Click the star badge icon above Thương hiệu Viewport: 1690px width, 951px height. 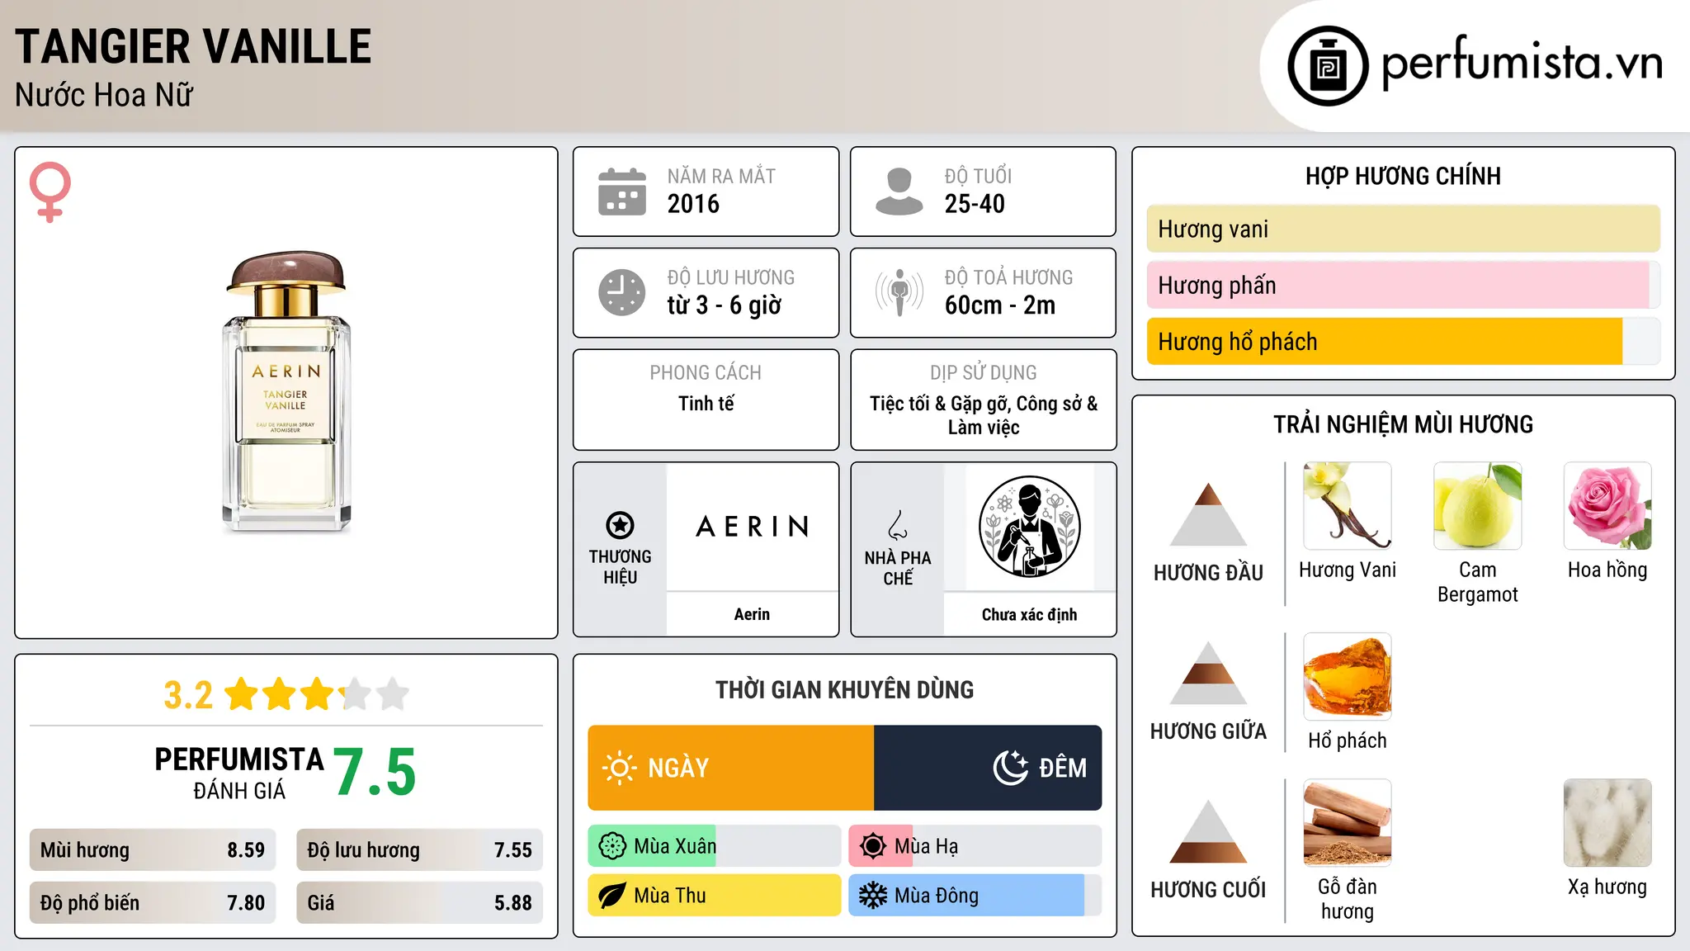pyautogui.click(x=620, y=525)
